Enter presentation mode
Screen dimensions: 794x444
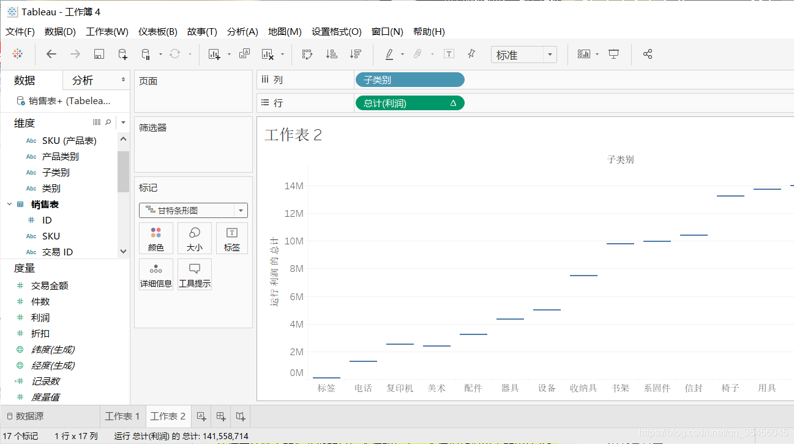pos(614,54)
